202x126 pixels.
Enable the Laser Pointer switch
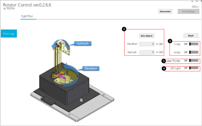click(x=194, y=61)
